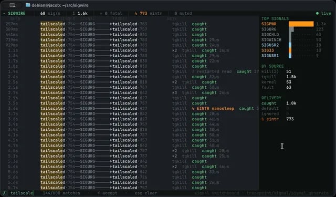Select the 309ms event timestamp
This screenshot has width=336, height=197.
[x=12, y=29]
